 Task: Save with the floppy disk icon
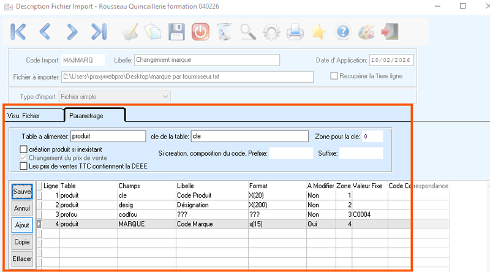tap(176, 32)
